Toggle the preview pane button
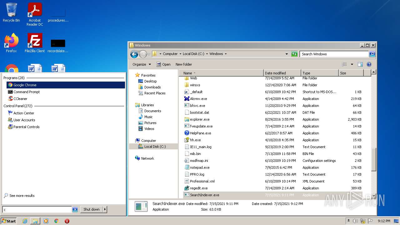Image resolution: width=400 pixels, height=225 pixels. click(360, 64)
